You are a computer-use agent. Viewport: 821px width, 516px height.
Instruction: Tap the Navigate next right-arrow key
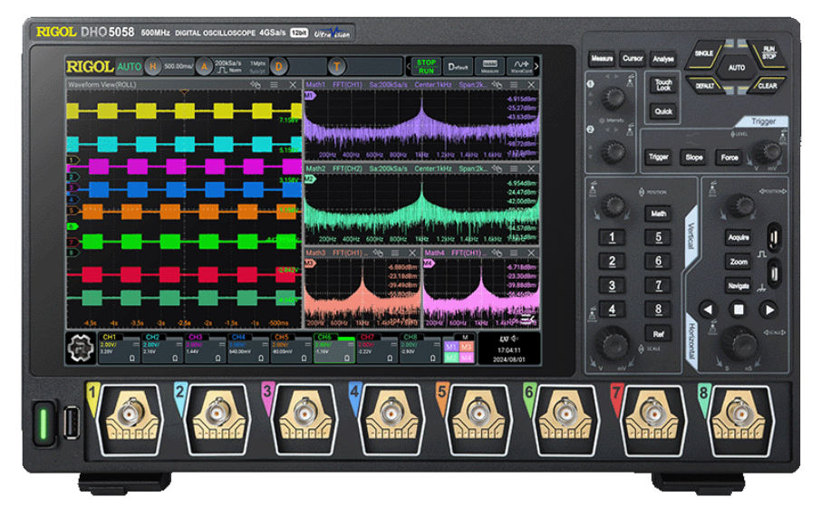(x=769, y=310)
